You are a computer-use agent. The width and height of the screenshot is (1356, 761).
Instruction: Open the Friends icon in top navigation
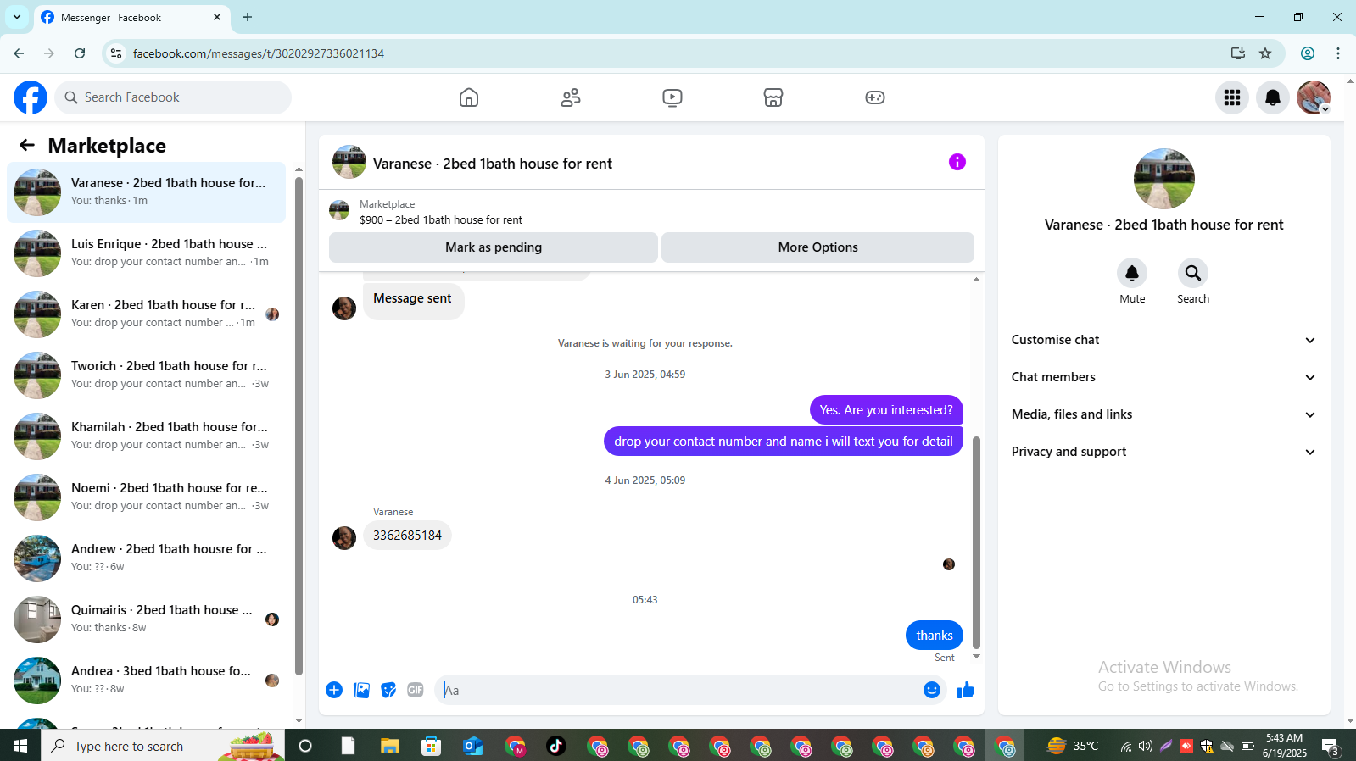(x=571, y=97)
